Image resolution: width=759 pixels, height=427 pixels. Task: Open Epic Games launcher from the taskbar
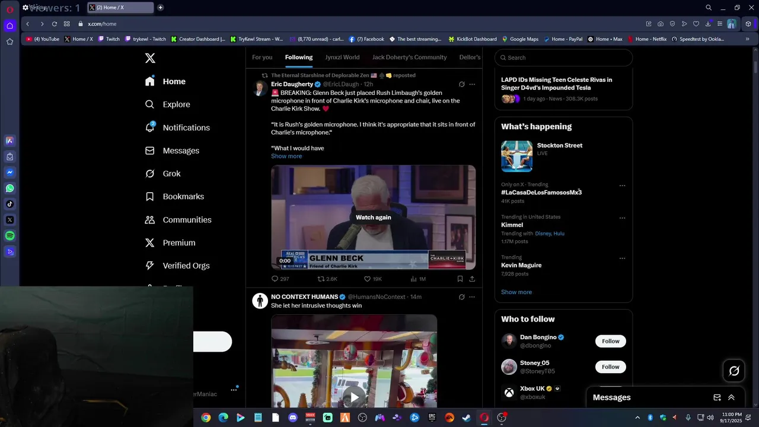point(432,418)
